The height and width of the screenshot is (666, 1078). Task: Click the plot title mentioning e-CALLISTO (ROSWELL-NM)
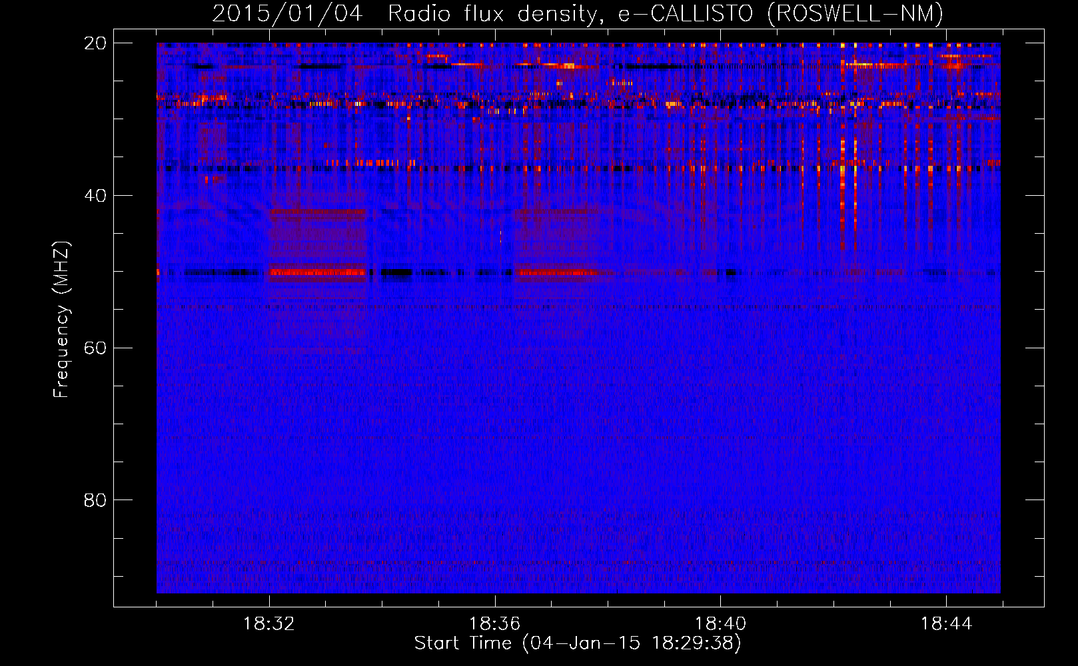(x=578, y=13)
